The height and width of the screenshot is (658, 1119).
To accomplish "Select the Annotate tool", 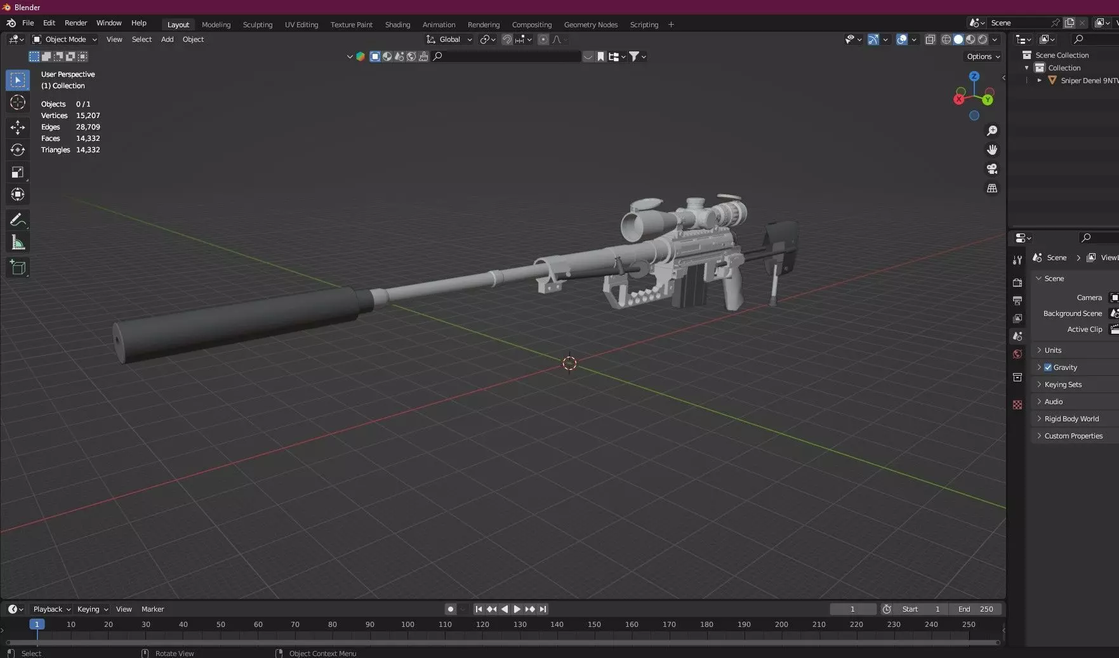I will (x=18, y=220).
